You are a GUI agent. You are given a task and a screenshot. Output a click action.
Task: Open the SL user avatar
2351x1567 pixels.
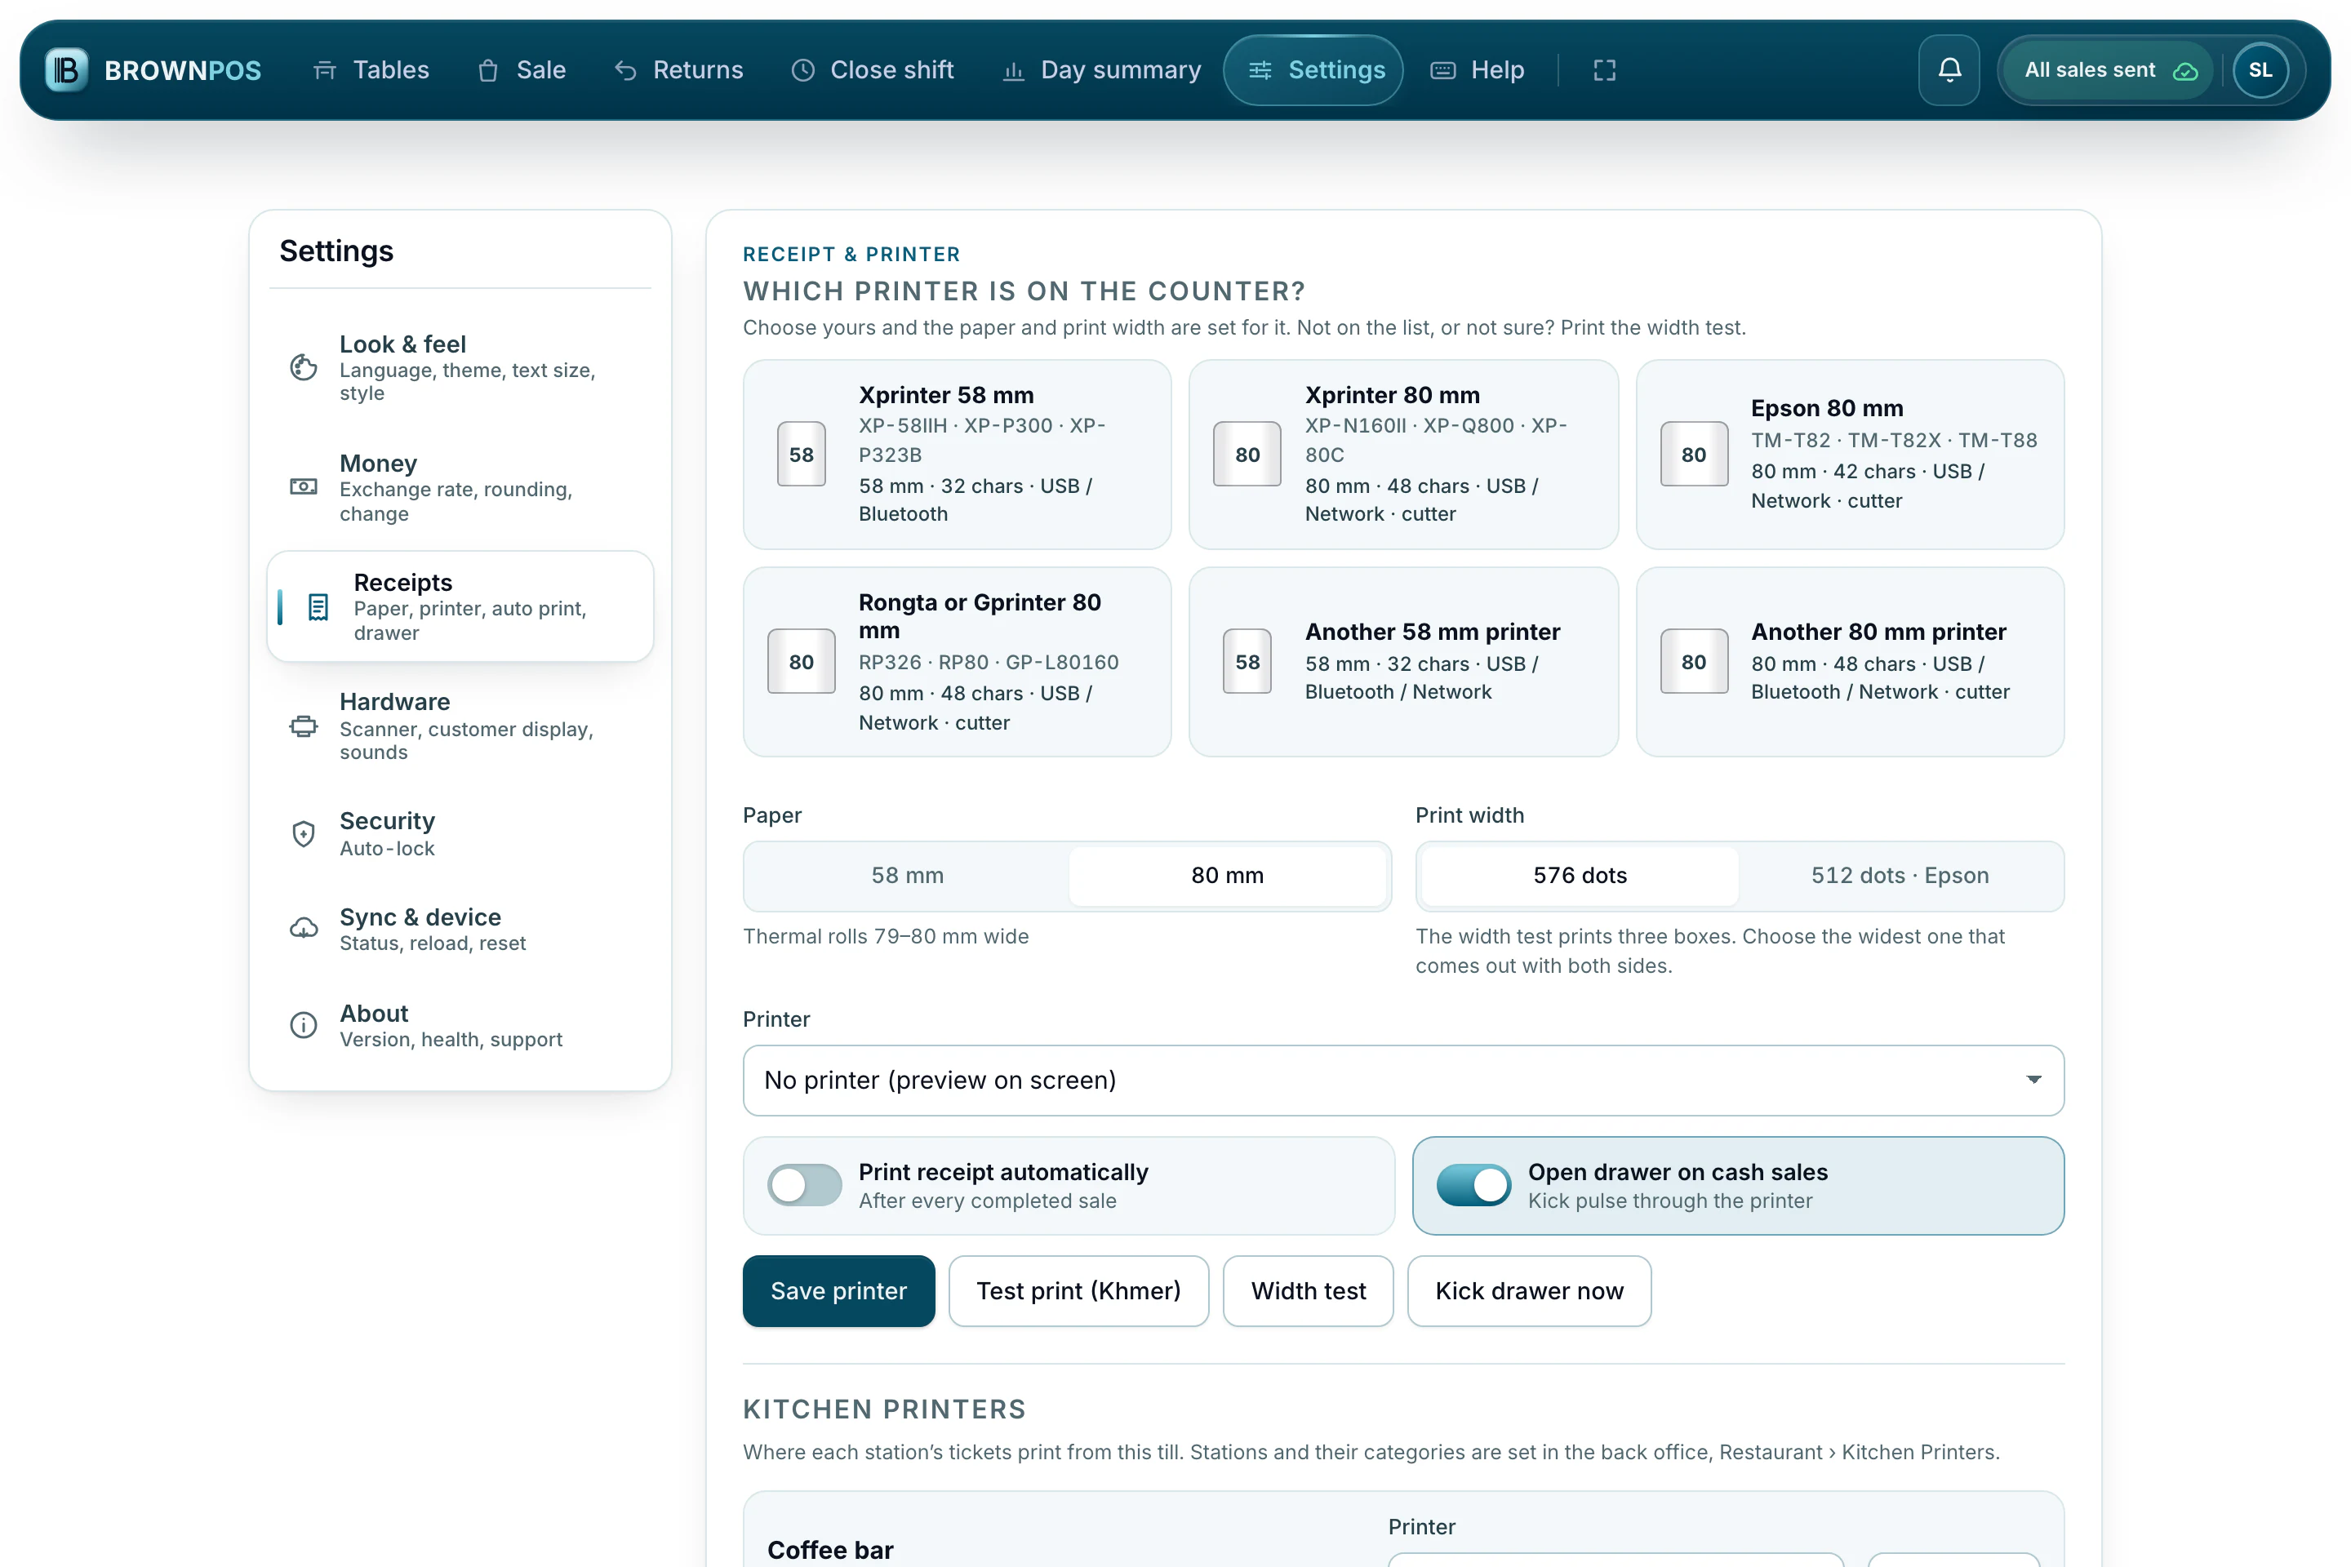(2260, 70)
